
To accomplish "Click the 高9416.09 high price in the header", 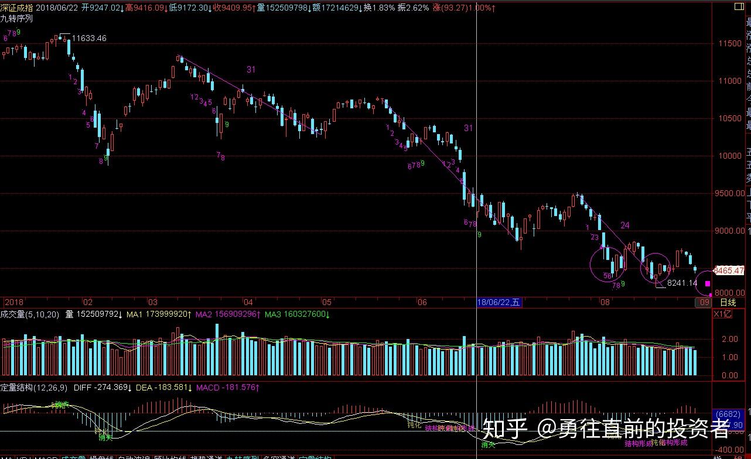I will pyautogui.click(x=146, y=8).
